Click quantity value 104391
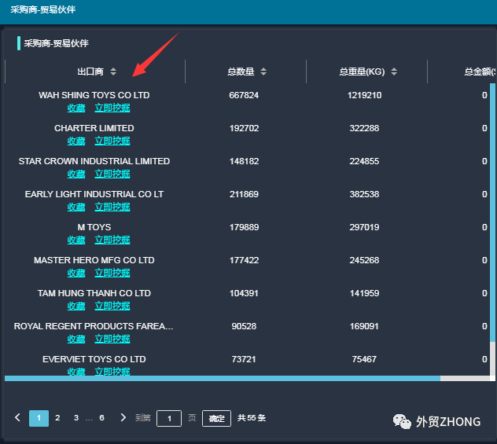 244,293
